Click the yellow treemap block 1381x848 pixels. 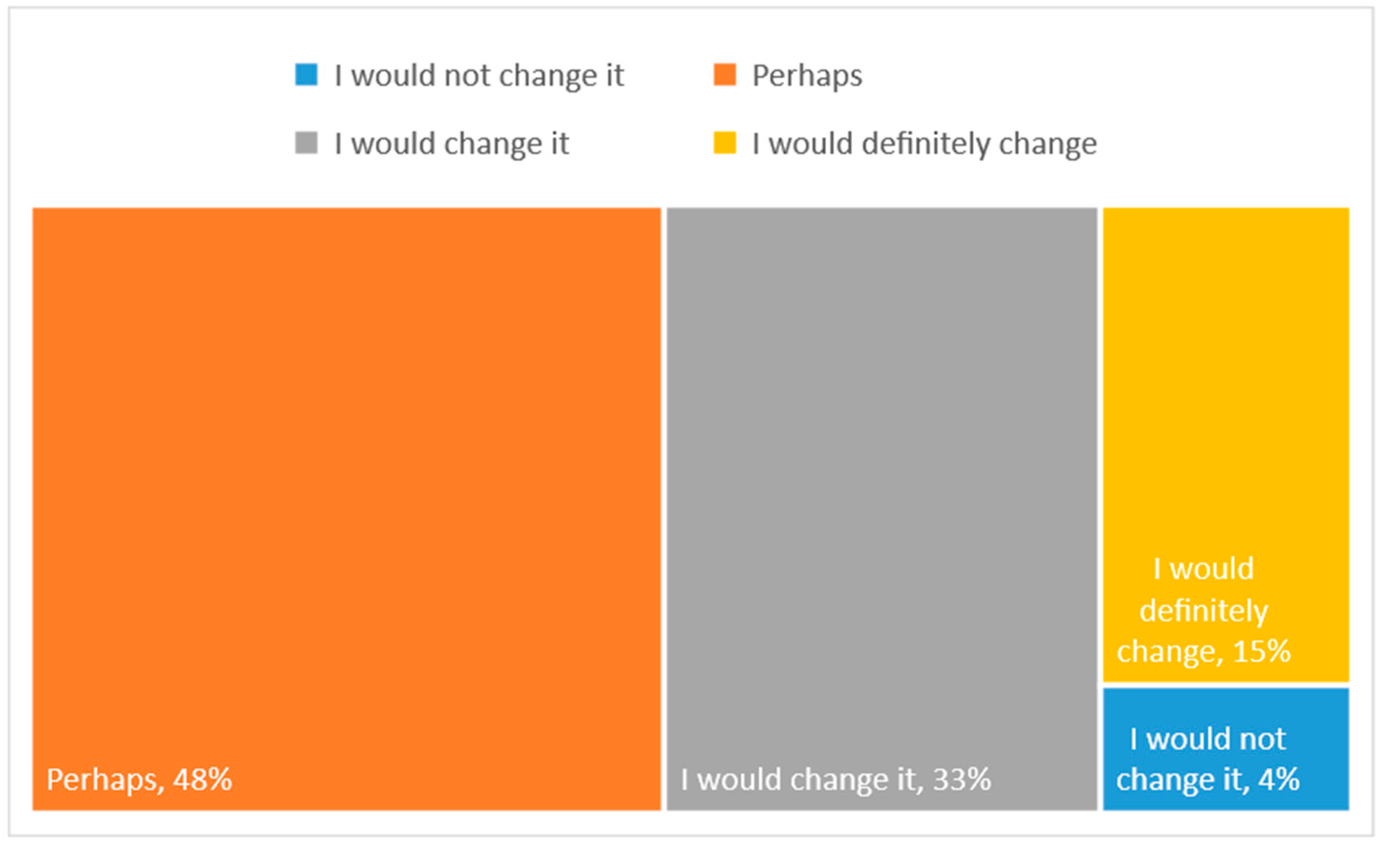[x=1226, y=365]
